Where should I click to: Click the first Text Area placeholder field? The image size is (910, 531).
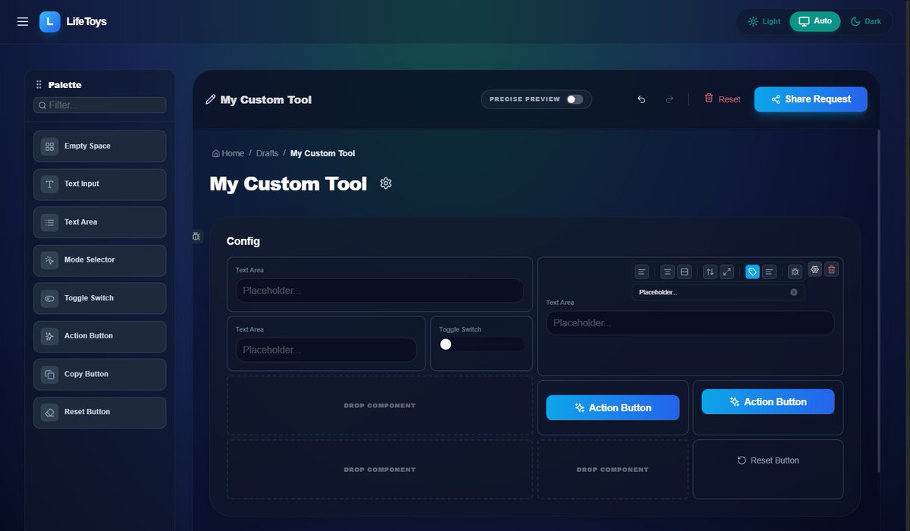379,291
